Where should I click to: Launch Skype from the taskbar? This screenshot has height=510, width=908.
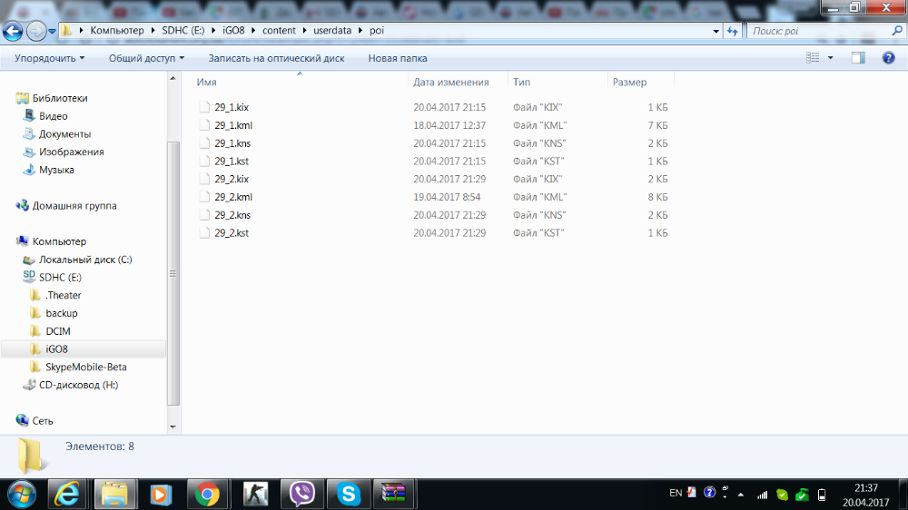348,495
